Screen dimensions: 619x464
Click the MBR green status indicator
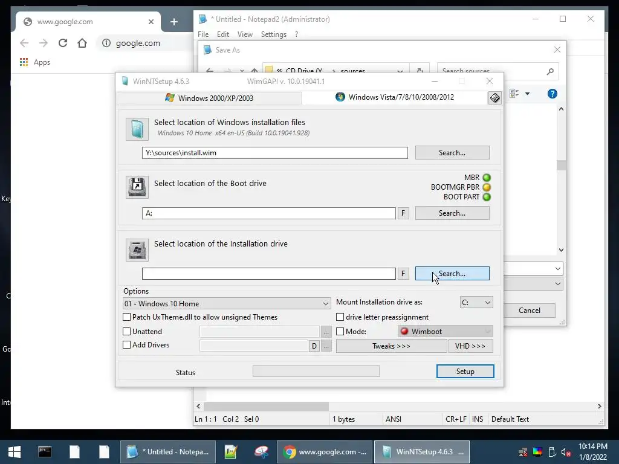tap(487, 178)
